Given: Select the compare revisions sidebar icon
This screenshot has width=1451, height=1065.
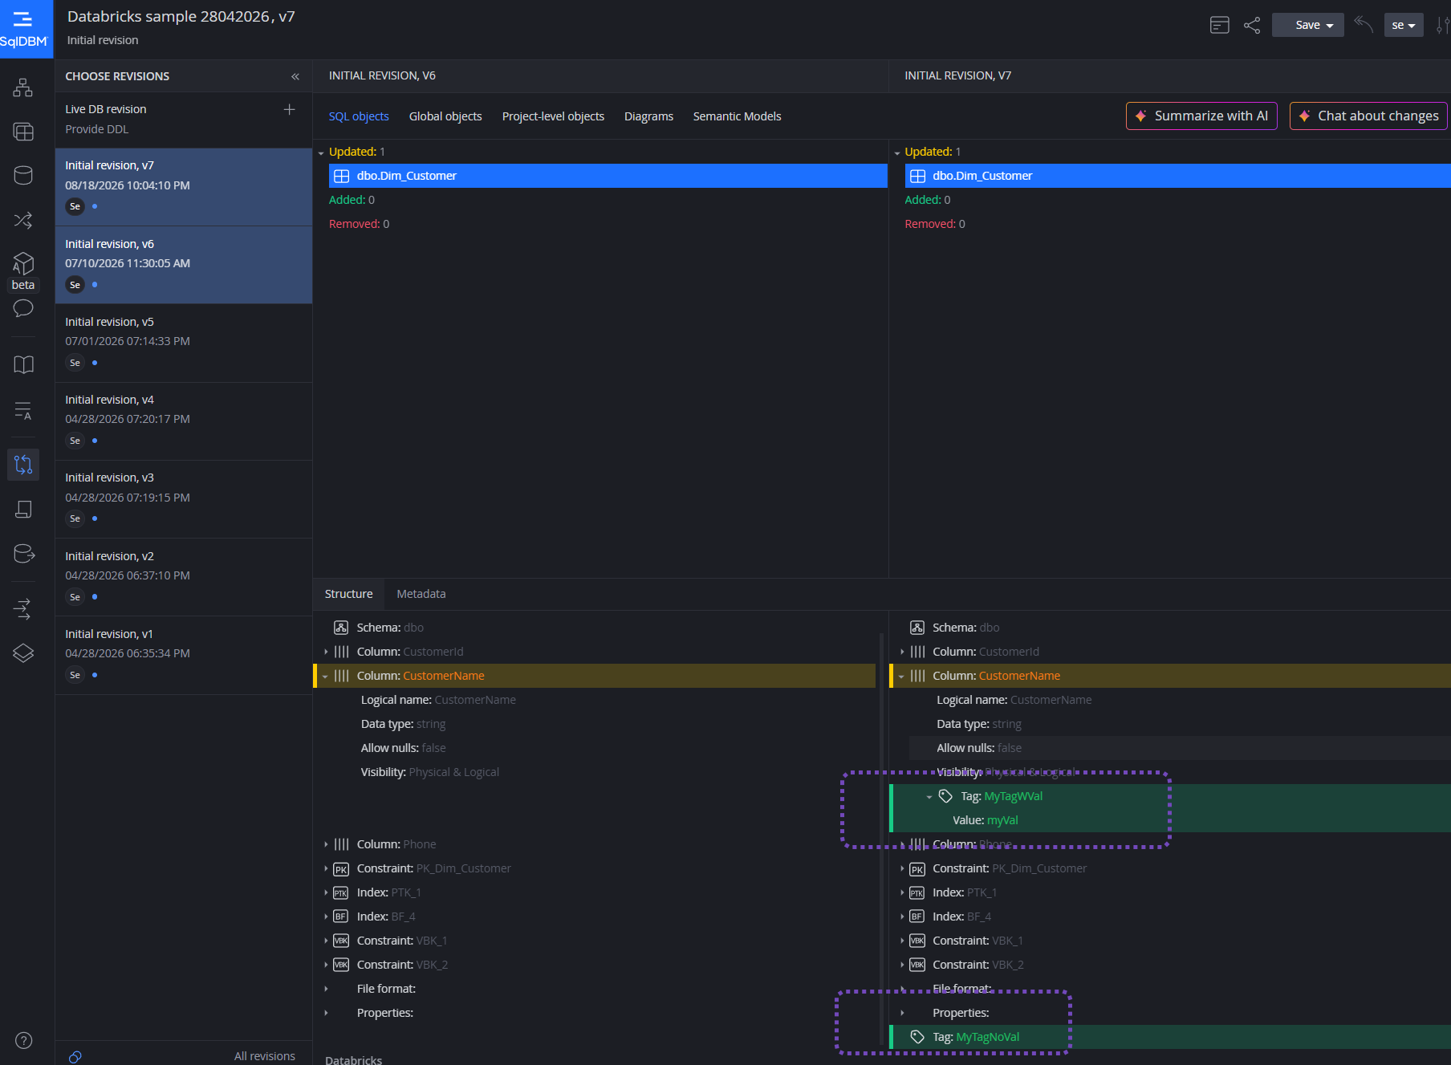Looking at the screenshot, I should (23, 464).
